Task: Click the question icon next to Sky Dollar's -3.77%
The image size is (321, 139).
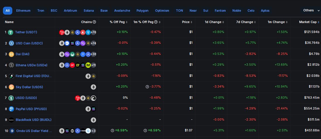Action: (x=147, y=87)
